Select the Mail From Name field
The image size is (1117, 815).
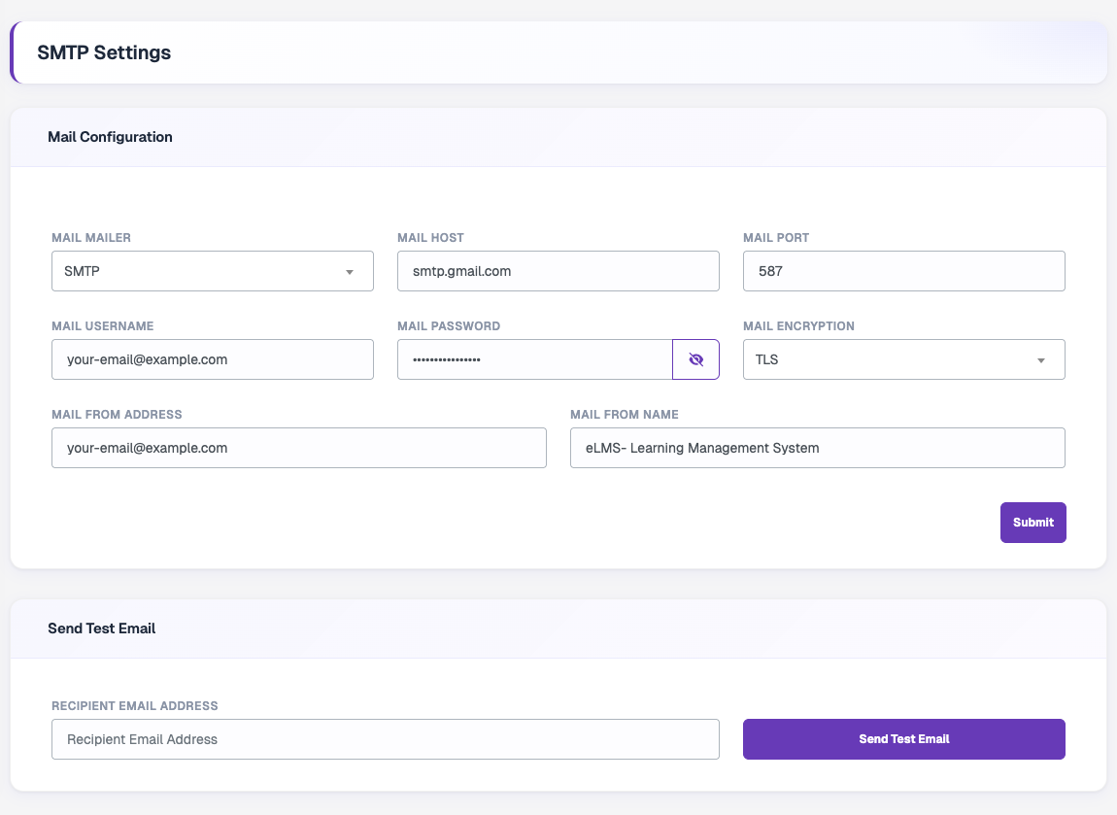[x=818, y=448]
